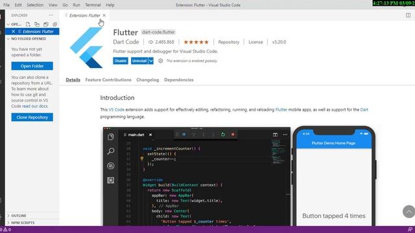
Task: Select the Extension: Flutter editor tab
Action: (x=85, y=16)
